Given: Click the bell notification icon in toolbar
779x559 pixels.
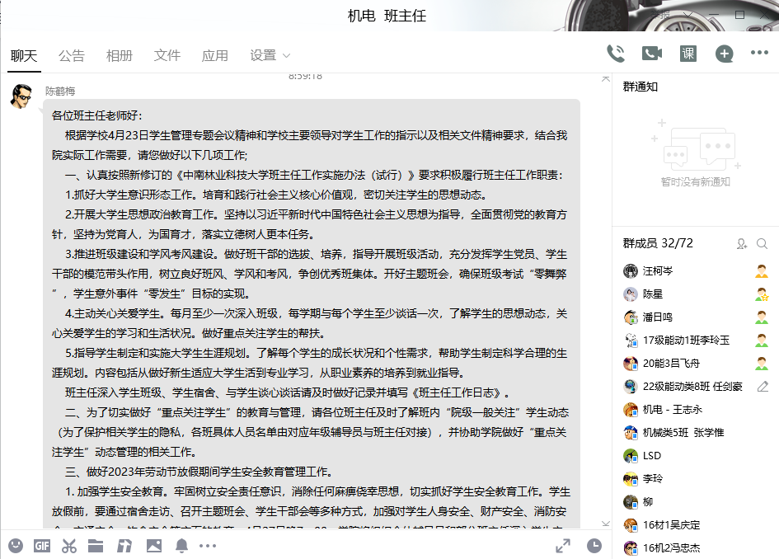Looking at the screenshot, I should tap(181, 545).
